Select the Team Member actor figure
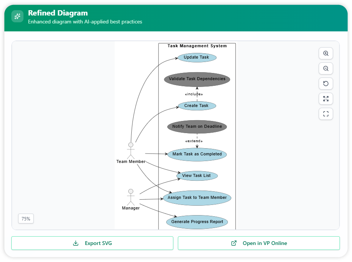This screenshot has width=352, height=262. pos(131,150)
